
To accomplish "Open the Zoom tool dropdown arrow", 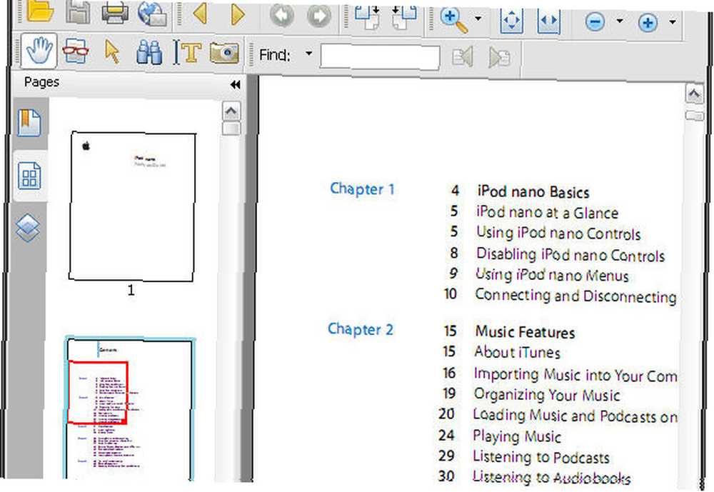I will click(x=478, y=19).
